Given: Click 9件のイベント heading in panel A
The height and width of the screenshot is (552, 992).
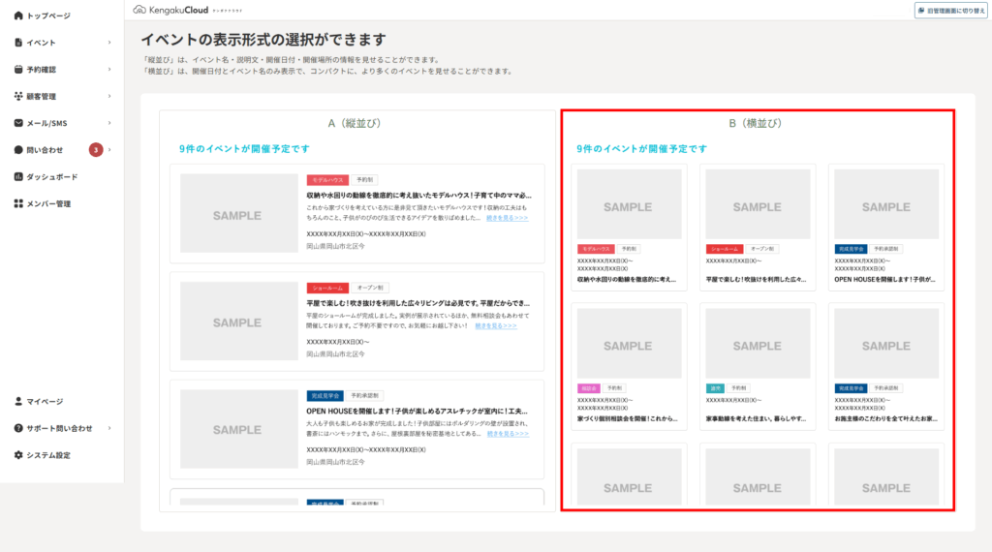Looking at the screenshot, I should pos(244,148).
